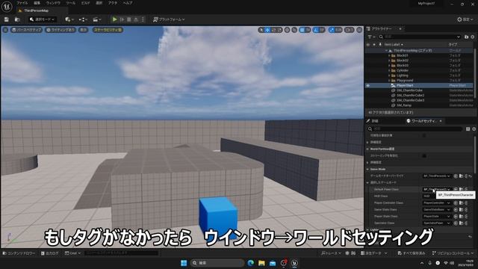Start Play-in-Editor with the green play button

tap(114, 19)
